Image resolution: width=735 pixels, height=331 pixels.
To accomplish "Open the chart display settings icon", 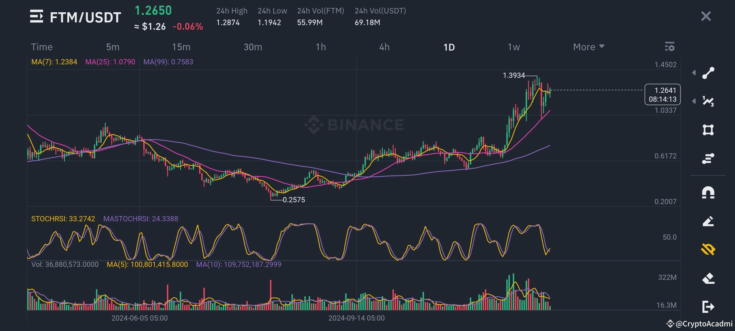I will 669,47.
